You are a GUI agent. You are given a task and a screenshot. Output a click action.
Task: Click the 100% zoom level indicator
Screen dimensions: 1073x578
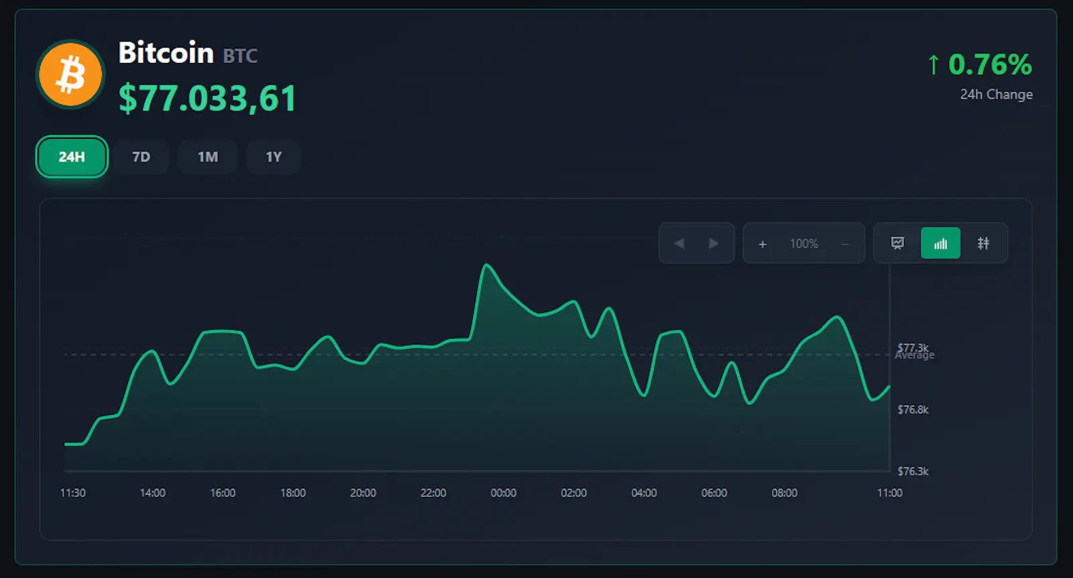tap(804, 244)
